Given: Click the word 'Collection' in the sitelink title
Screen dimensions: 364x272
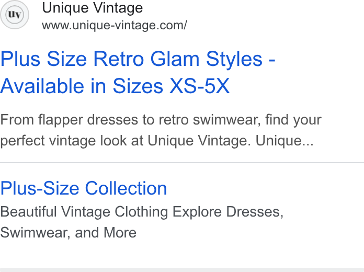Looking at the screenshot, I should click(x=126, y=188).
